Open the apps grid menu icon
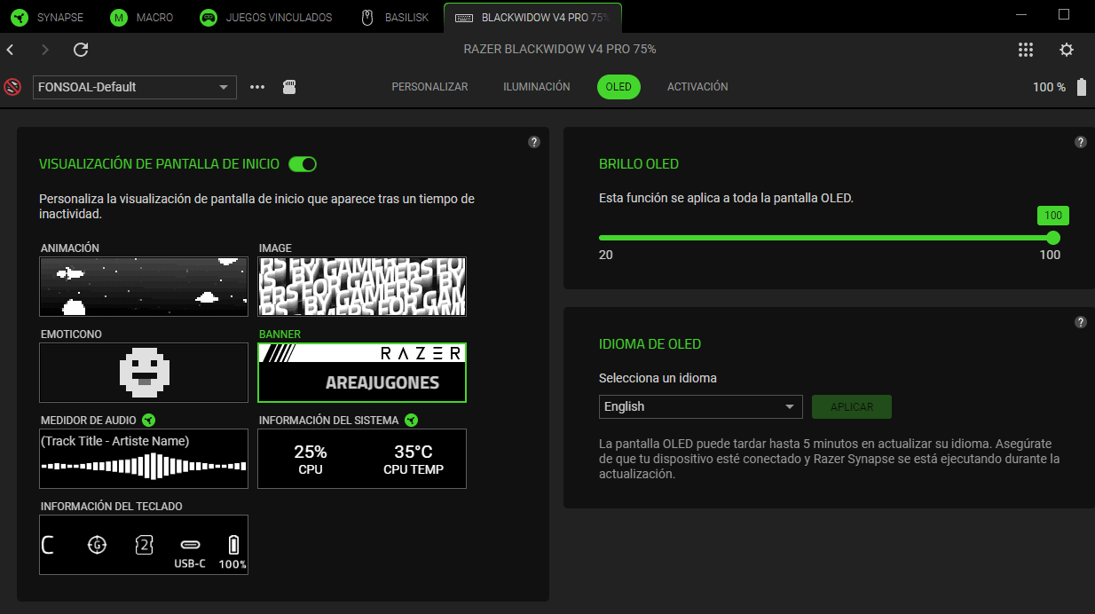This screenshot has width=1095, height=614. (1026, 50)
